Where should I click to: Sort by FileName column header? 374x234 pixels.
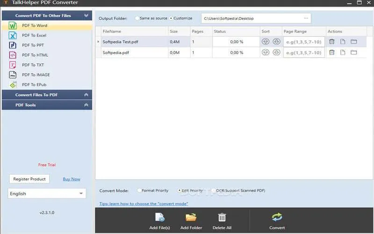tap(135, 31)
